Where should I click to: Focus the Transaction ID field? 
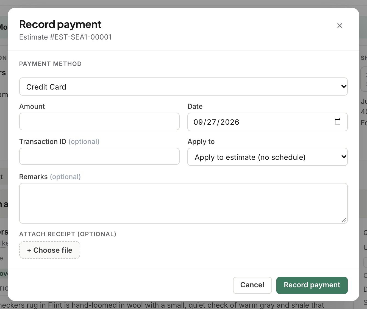(x=99, y=156)
